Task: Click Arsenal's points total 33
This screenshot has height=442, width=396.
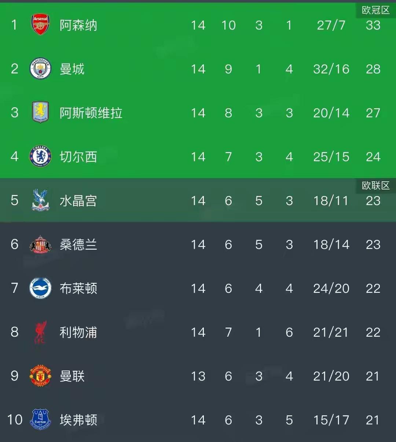Action: pos(373,25)
